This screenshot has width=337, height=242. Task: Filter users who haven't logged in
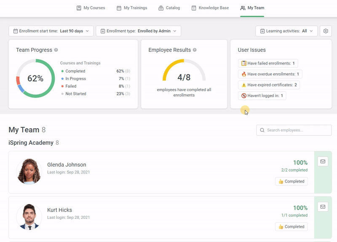(x=262, y=96)
